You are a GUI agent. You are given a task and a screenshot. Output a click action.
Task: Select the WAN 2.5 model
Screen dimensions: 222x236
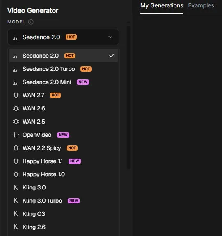(64, 122)
